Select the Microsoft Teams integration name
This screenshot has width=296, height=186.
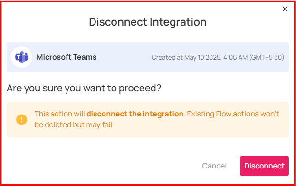point(67,57)
